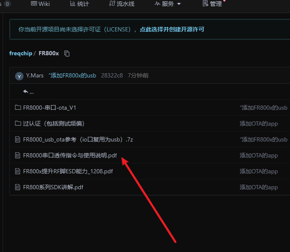Open the freqchip owner link
Viewport: 290px width, 252px height.
[x=20, y=54]
